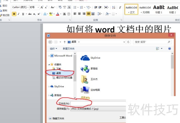The width and height of the screenshot is (180, 123).
Task: Click the help icon in the dialog toolbar
Action: (170, 49)
